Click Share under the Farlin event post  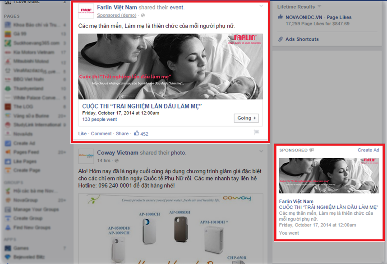point(122,134)
